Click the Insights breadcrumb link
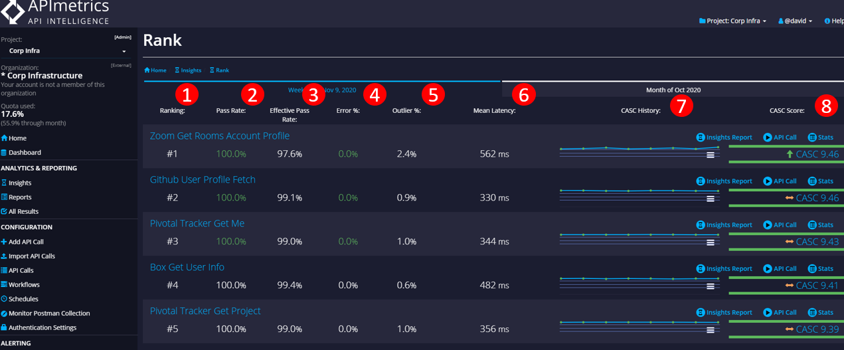The width and height of the screenshot is (844, 350). [188, 70]
